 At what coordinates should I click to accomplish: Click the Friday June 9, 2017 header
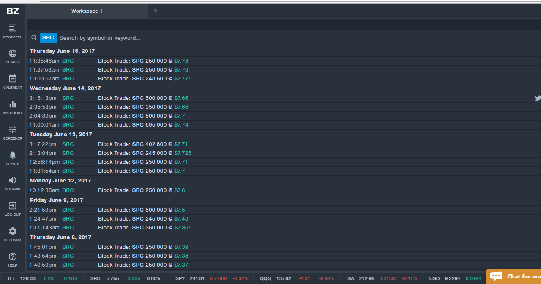coord(57,200)
